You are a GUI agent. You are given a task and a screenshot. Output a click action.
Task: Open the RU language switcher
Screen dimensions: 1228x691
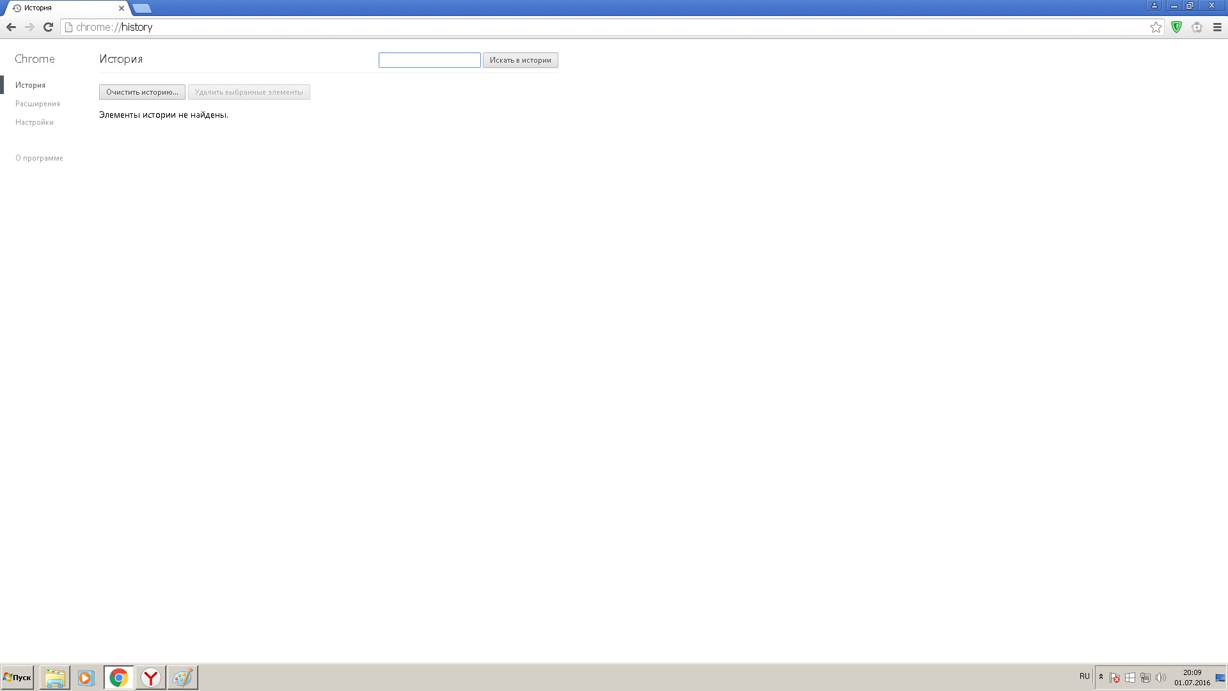1084,676
